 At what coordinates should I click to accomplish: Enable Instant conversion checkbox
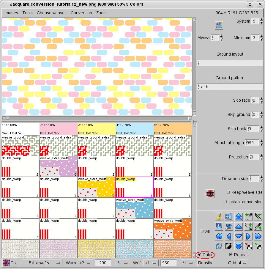pyautogui.click(x=225, y=202)
